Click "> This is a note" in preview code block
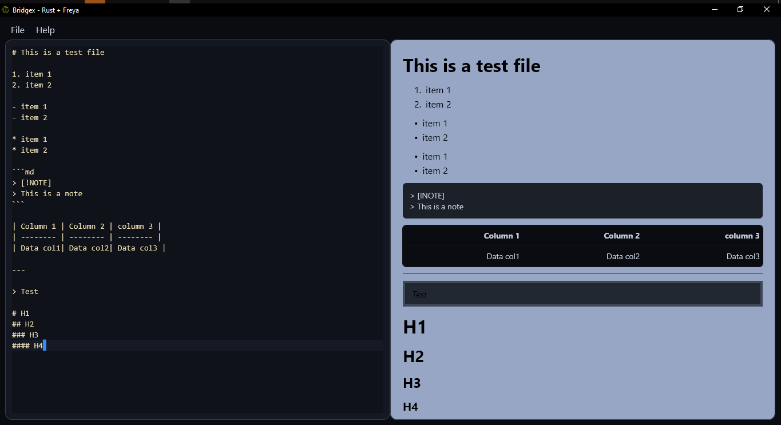 pos(437,206)
